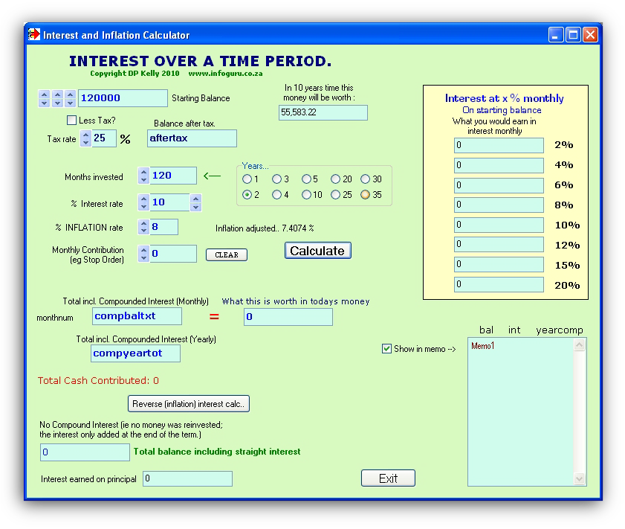Click the INFLATION rate spinner arrows

pyautogui.click(x=143, y=227)
